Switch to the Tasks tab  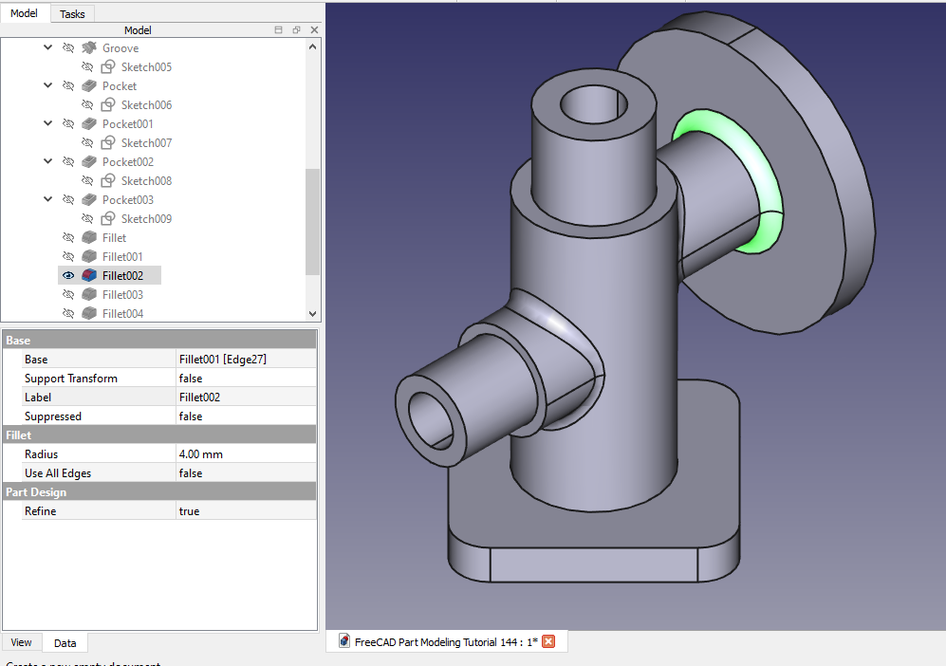click(x=72, y=14)
